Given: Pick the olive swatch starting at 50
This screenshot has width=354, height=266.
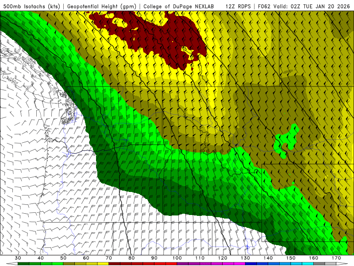Looking at the screenshot, I should point(69,263).
